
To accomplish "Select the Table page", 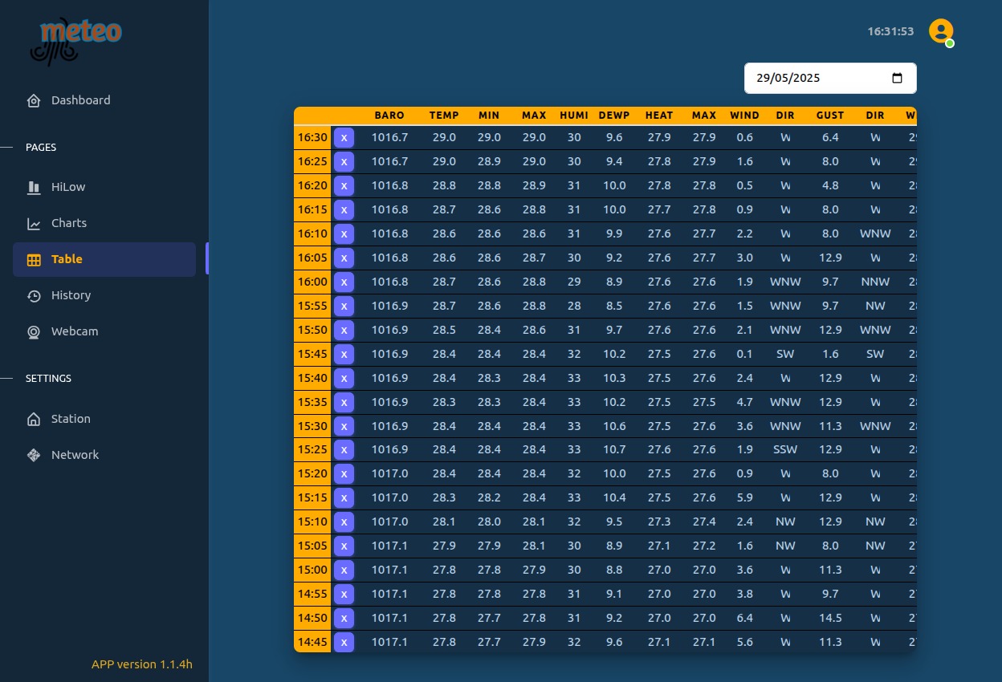I will [104, 259].
